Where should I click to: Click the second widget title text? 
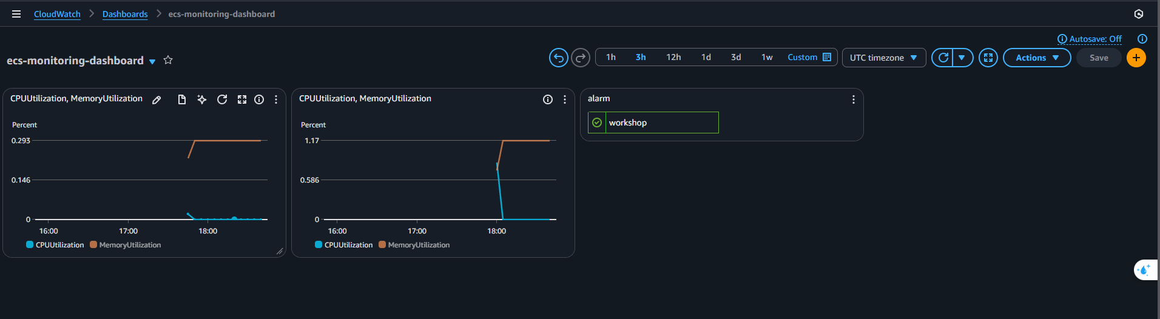365,98
